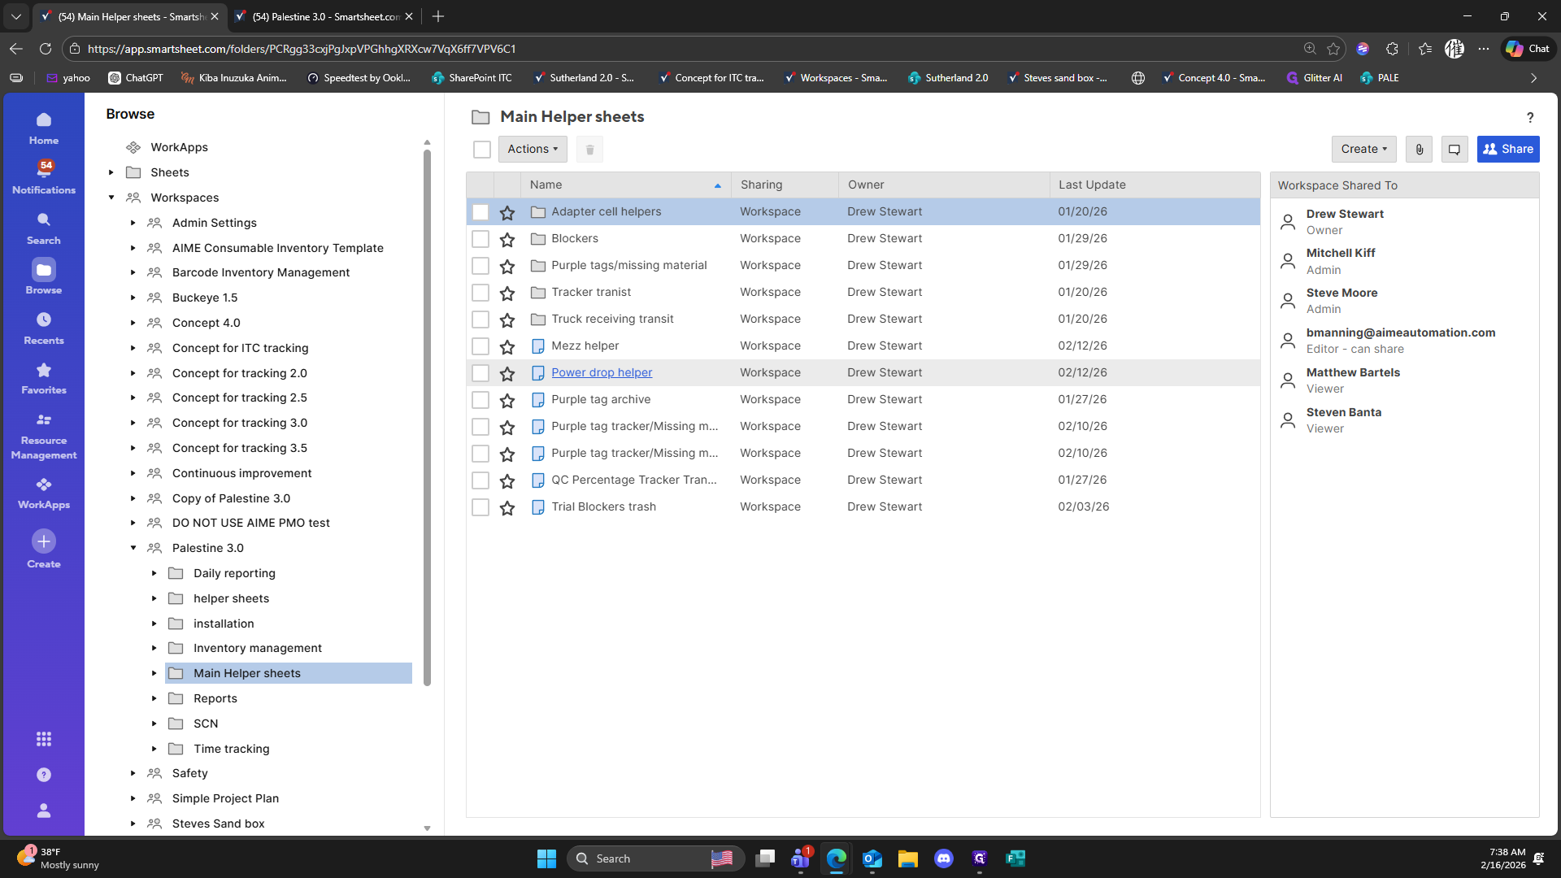1561x878 pixels.
Task: Check the Blockers folder checkbox
Action: coord(480,239)
